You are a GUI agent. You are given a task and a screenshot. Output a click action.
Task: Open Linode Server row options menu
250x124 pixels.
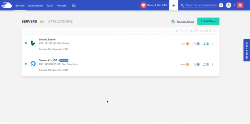[x=212, y=44]
